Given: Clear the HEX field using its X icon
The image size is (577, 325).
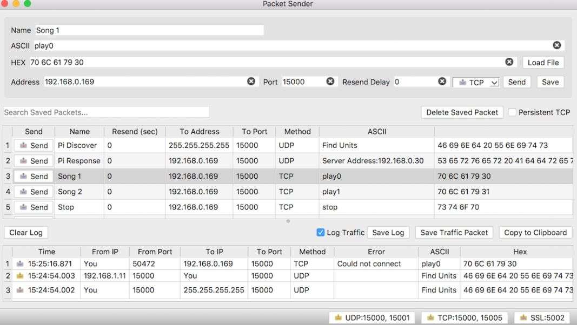Looking at the screenshot, I should [x=509, y=62].
